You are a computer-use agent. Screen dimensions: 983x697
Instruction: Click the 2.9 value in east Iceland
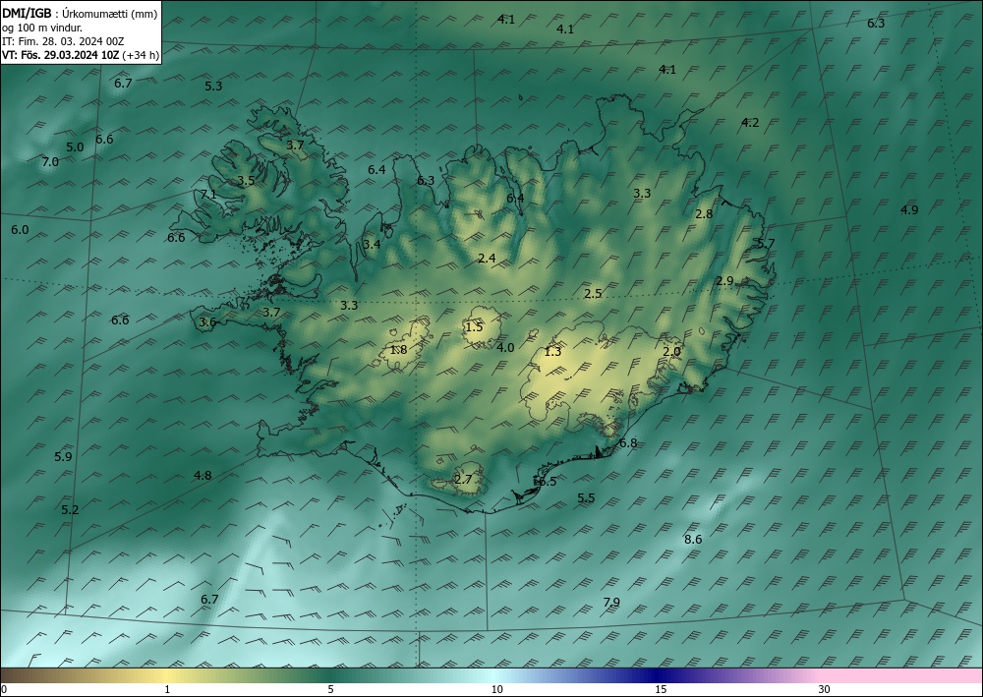pyautogui.click(x=724, y=281)
